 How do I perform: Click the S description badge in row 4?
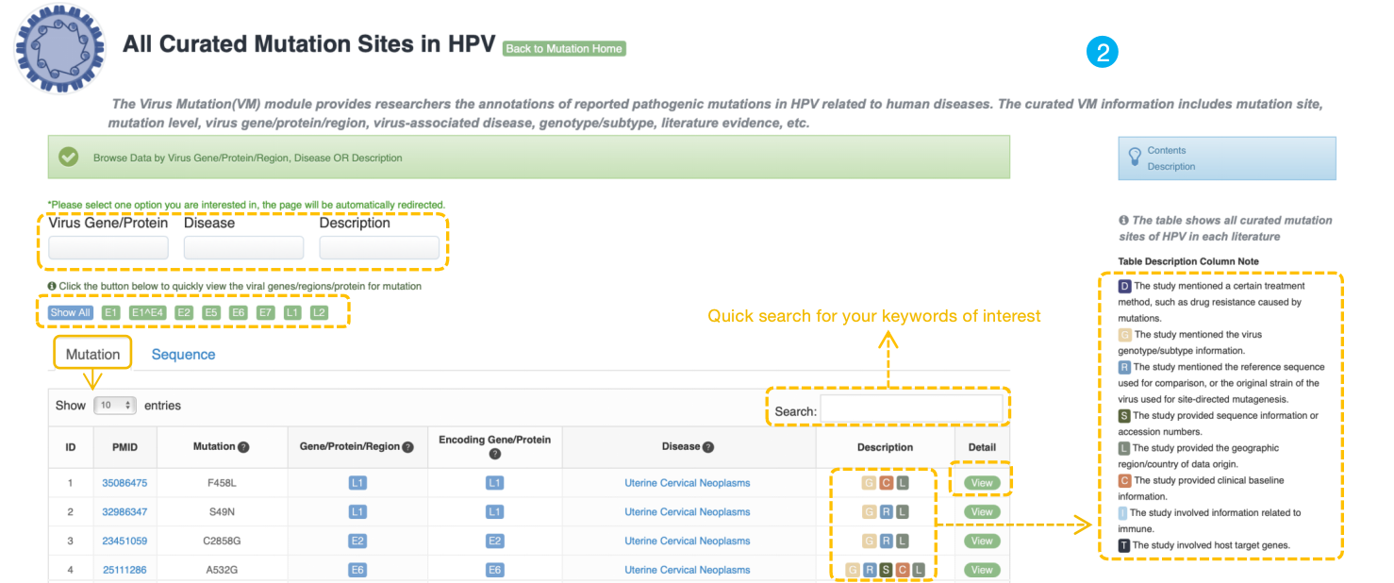click(886, 570)
